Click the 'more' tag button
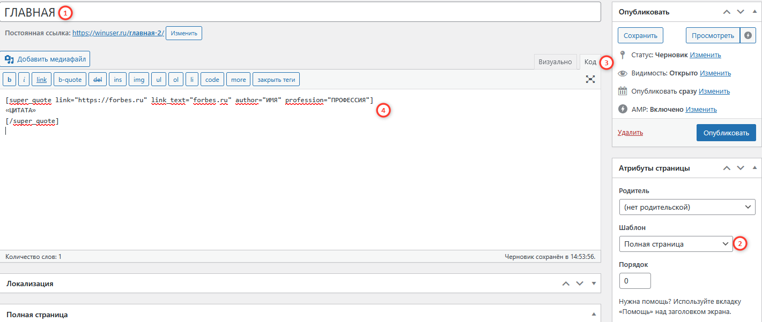Viewport: 762px width, 322px height. pyautogui.click(x=238, y=80)
